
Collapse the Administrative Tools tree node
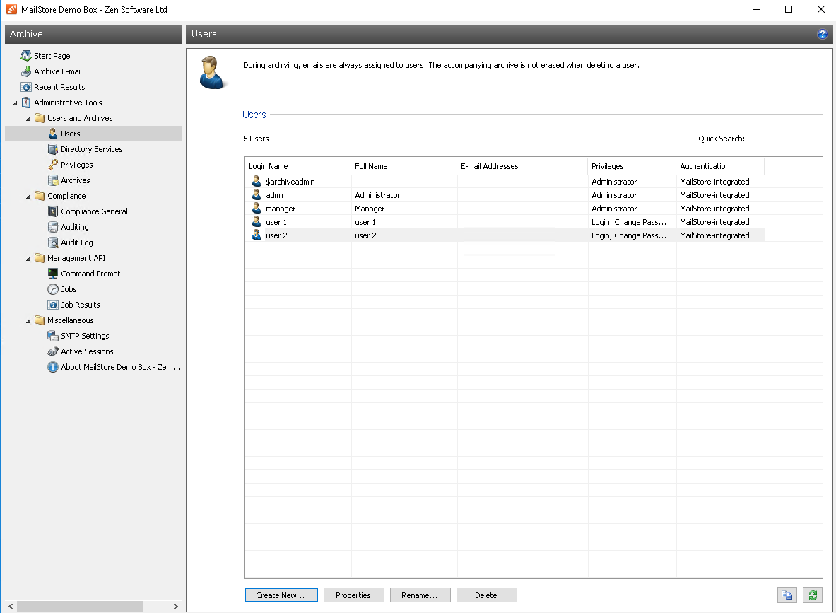[15, 103]
